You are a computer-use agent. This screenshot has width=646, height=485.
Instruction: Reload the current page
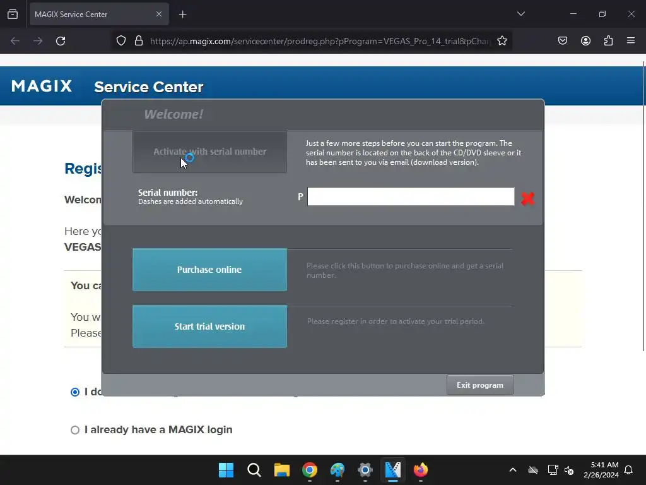coord(61,41)
